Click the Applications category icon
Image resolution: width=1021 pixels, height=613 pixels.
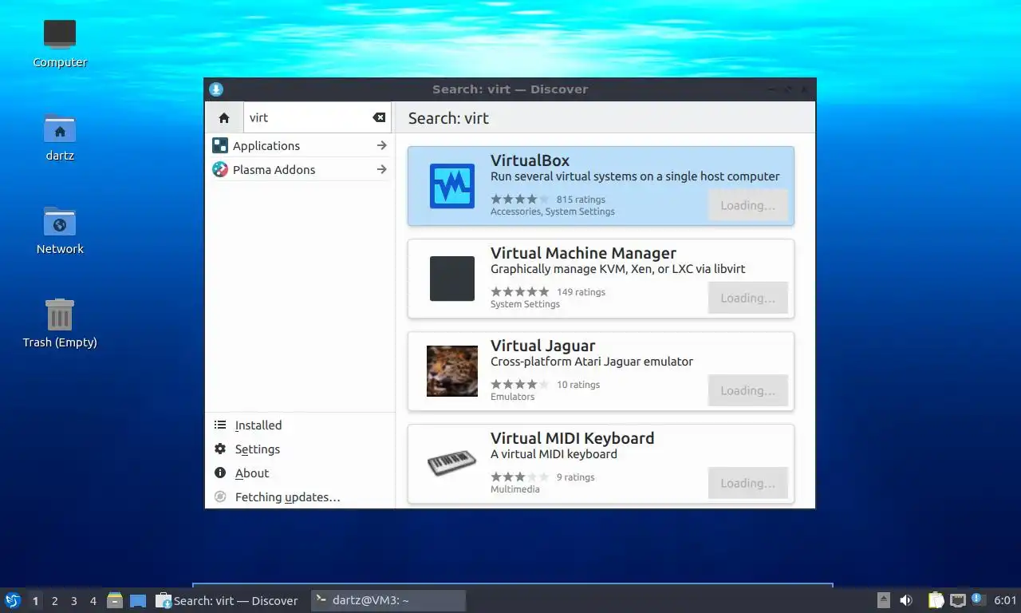pyautogui.click(x=220, y=145)
